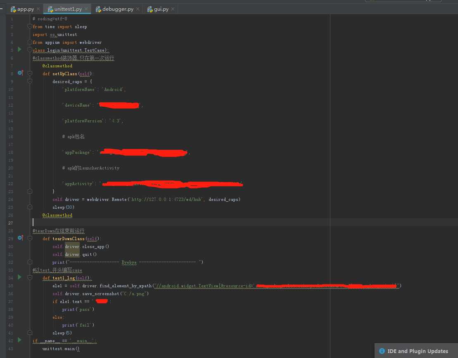Click the webdriver.Remote URL string
458x358 pixels.
click(166, 200)
